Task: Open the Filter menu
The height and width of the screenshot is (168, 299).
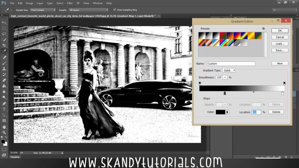Action: 70,3
